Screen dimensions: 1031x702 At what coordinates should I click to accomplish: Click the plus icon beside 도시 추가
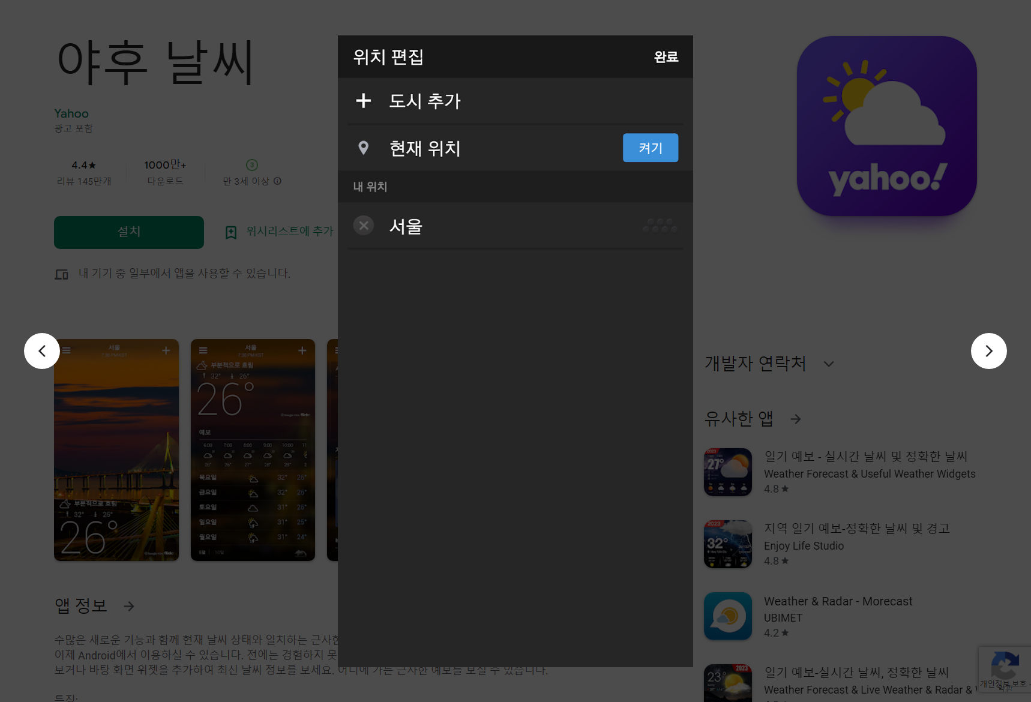click(x=363, y=101)
